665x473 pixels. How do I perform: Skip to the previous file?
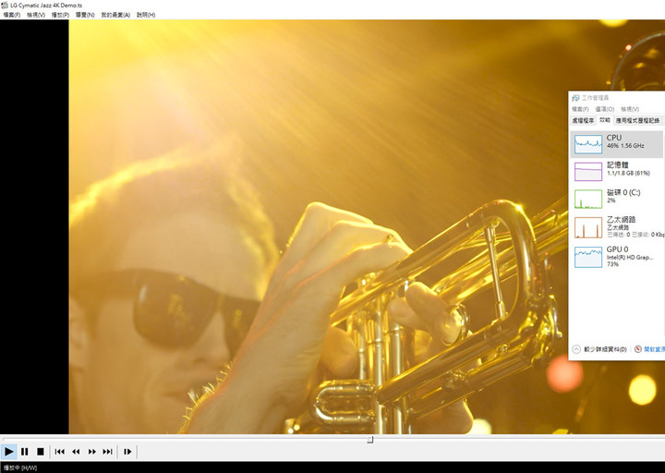pyautogui.click(x=60, y=451)
